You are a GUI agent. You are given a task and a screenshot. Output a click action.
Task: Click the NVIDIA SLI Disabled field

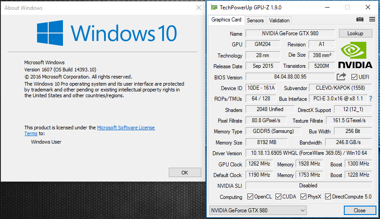[x=309, y=186]
